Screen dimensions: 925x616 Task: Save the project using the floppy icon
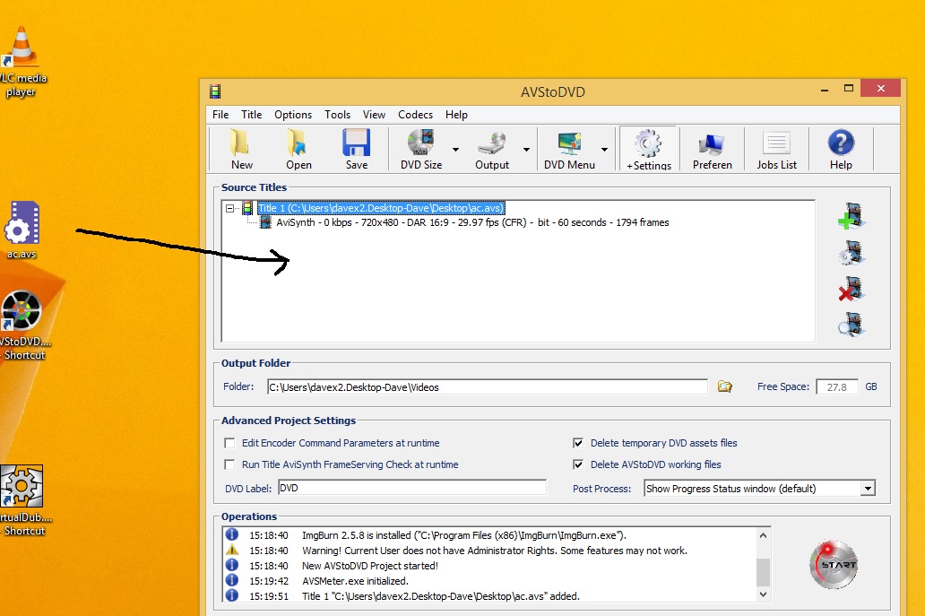[x=357, y=149]
